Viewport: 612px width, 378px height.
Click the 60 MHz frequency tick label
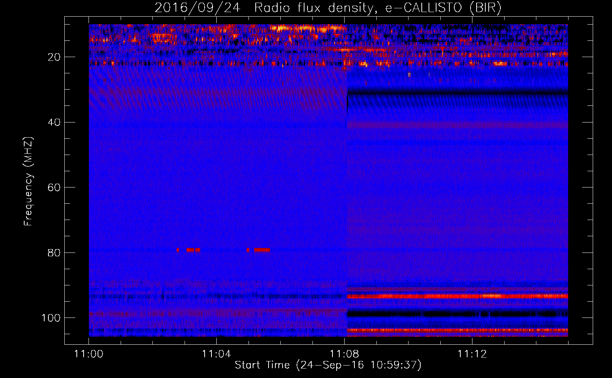54,187
